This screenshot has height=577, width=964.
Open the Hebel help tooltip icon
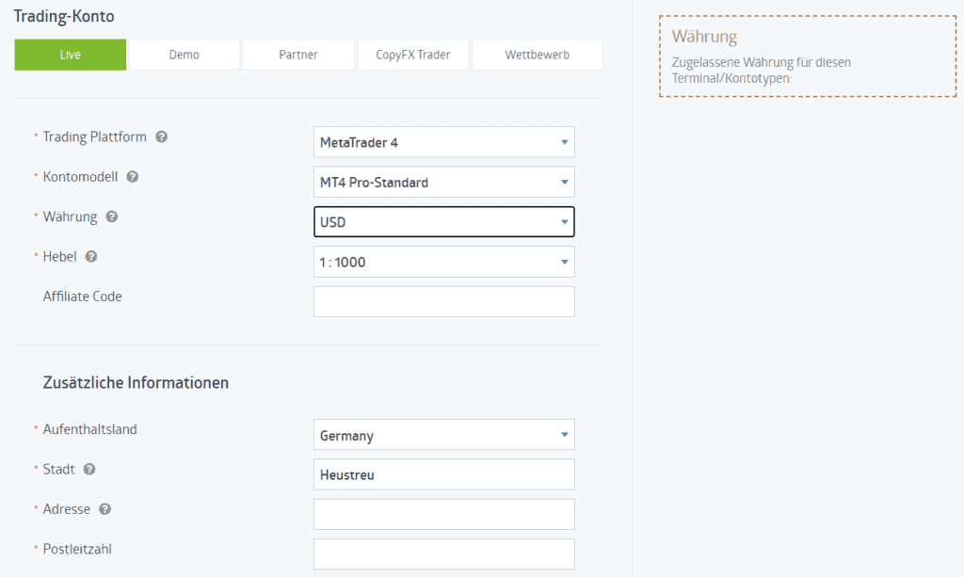coord(91,256)
